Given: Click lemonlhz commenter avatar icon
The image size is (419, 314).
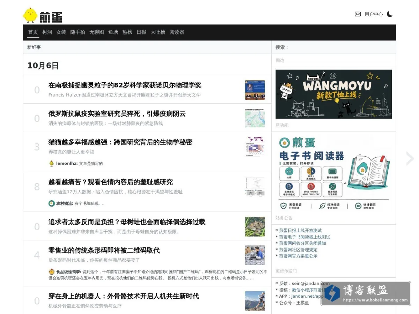Looking at the screenshot, I should [x=52, y=163].
